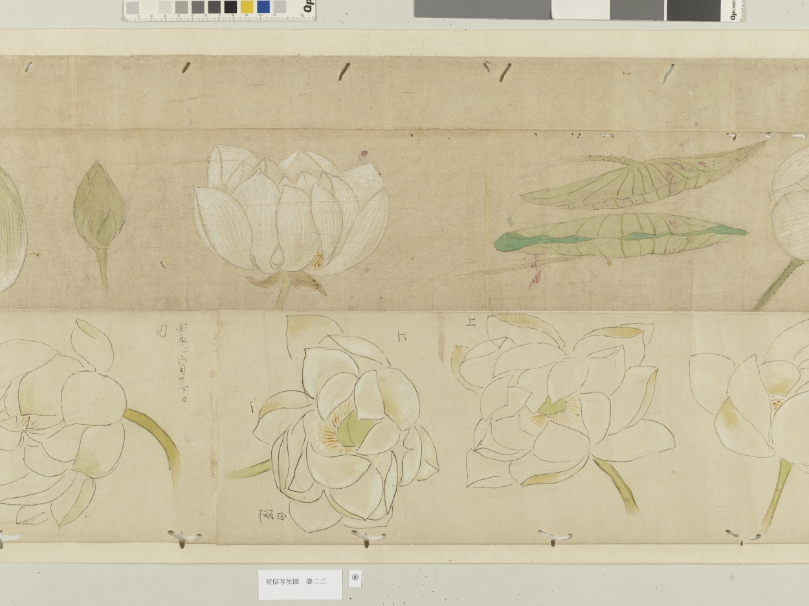Click the lotus leaf with bright green edge
This screenshot has width=809, height=606.
(620, 236)
